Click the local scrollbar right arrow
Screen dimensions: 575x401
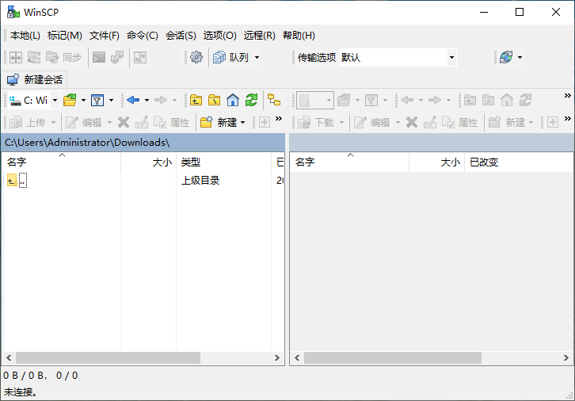(x=277, y=357)
